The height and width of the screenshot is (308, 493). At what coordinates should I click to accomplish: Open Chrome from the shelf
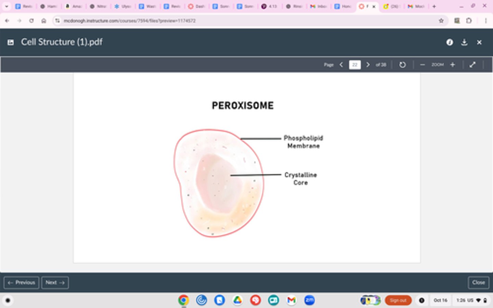pyautogui.click(x=184, y=300)
